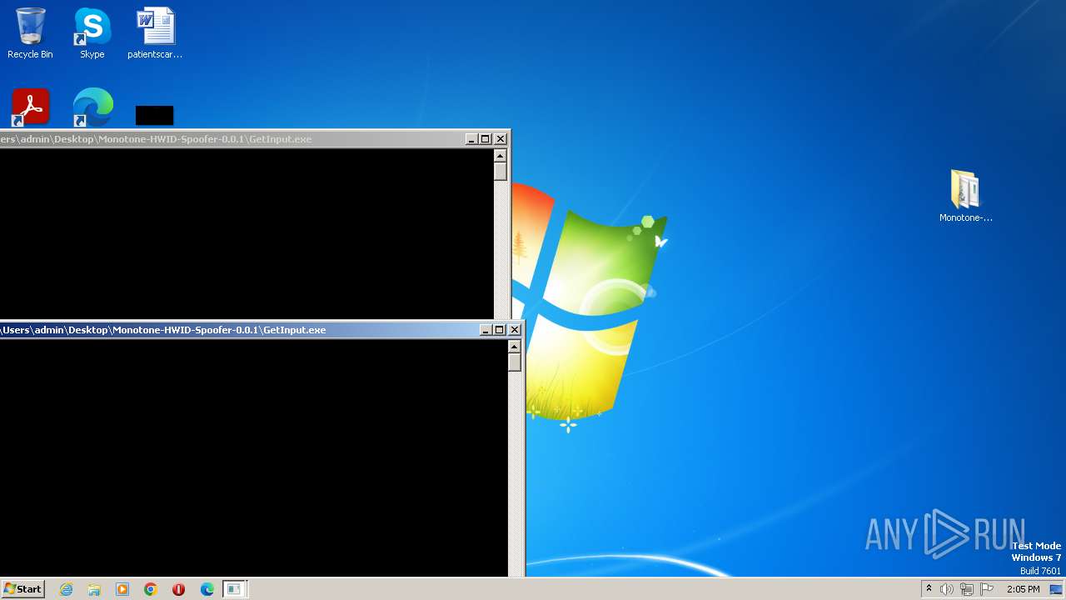This screenshot has width=1066, height=600.
Task: Open the Monotone folder on the desktop
Action: point(965,196)
